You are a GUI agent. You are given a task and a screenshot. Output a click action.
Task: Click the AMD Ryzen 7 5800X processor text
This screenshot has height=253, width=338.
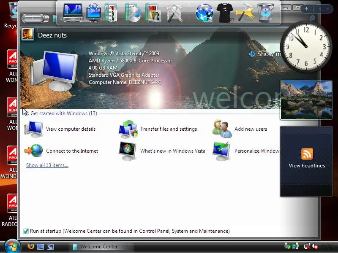130,61
